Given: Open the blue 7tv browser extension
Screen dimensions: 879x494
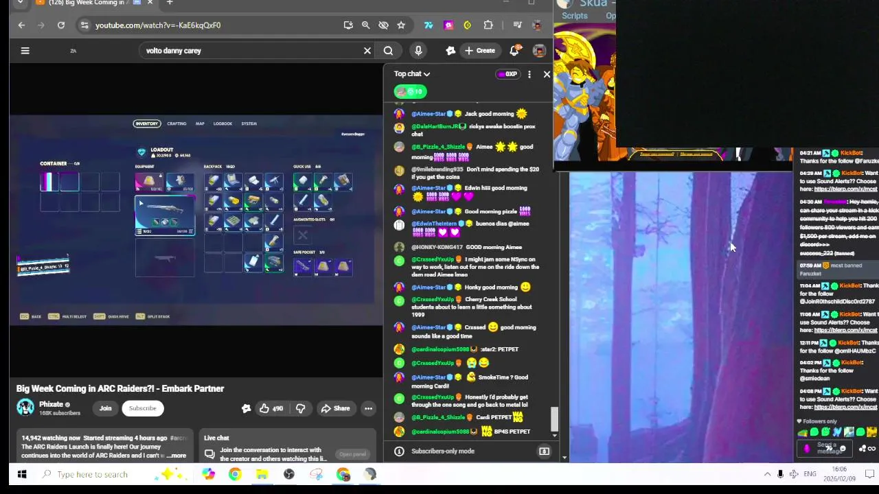Looking at the screenshot, I should [x=429, y=25].
